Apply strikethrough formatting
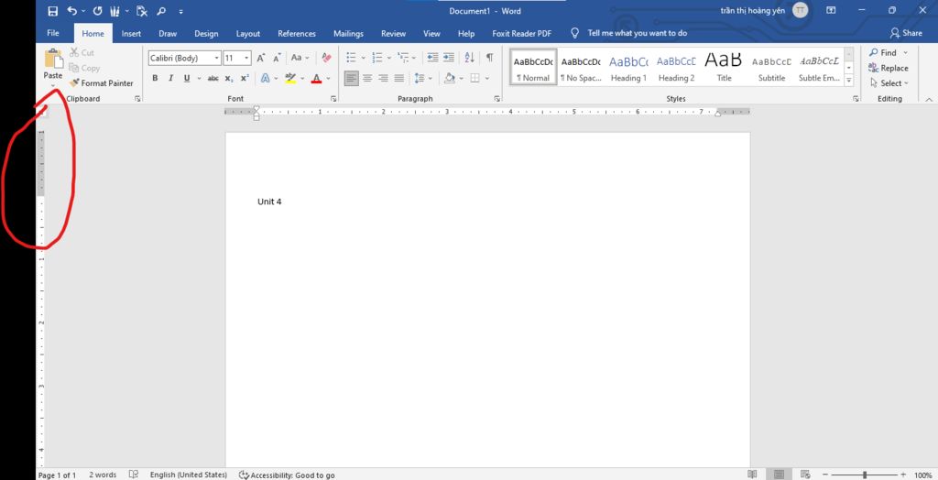Viewport: 938px width, 480px height. (x=213, y=79)
